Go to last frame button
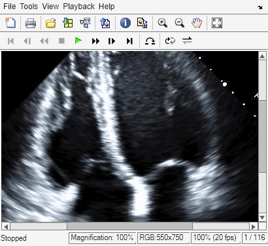The width and height of the screenshot is (268, 246). pos(129,41)
